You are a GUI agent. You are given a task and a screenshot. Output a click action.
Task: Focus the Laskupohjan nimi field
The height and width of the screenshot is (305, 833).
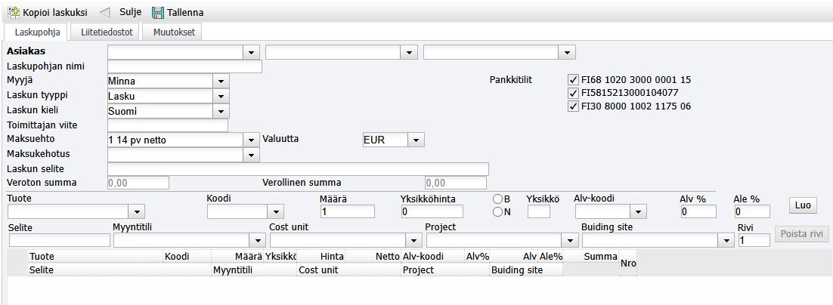coord(185,67)
